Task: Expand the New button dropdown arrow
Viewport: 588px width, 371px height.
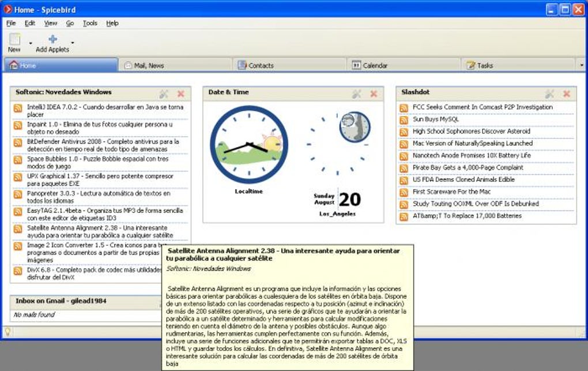Action: [31, 43]
